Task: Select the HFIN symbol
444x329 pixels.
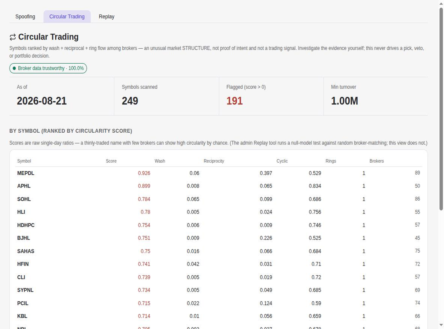Action: (23, 264)
